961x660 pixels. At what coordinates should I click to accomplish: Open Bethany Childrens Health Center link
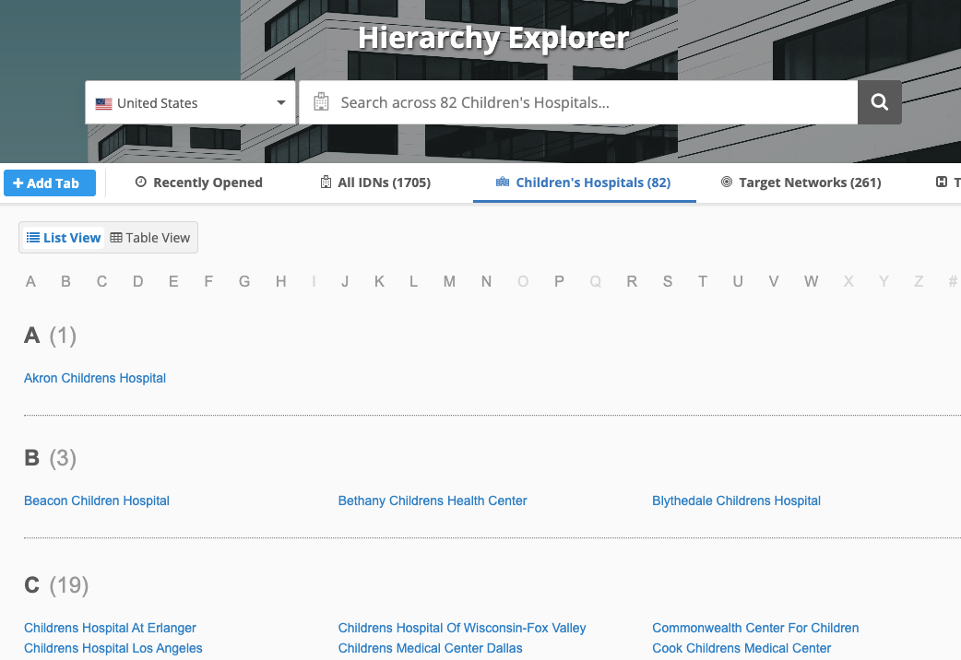(x=433, y=501)
